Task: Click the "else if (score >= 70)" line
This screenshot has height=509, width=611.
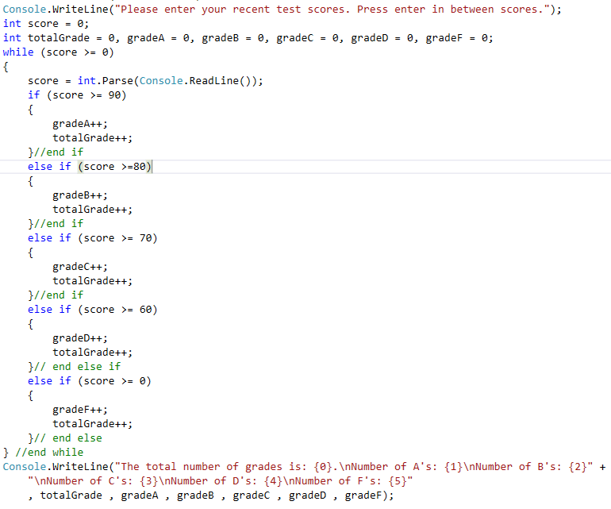Action: [x=93, y=238]
